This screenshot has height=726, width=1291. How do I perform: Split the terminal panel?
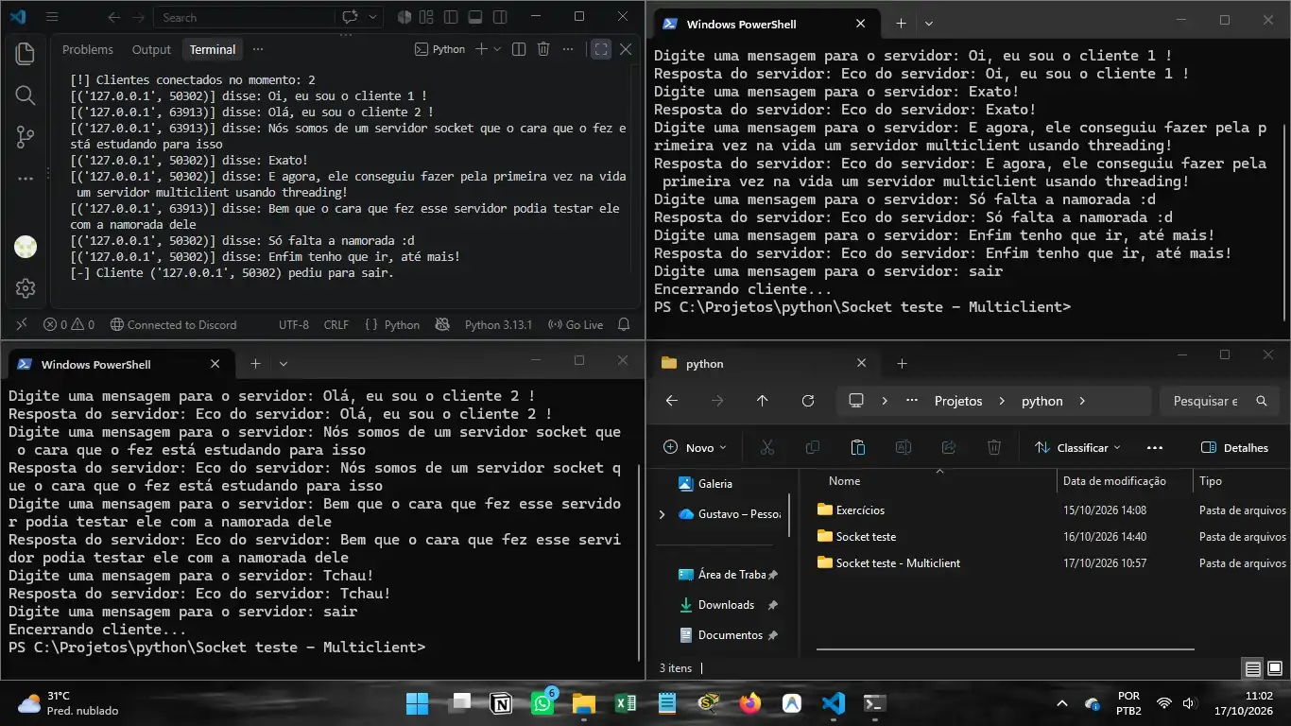pyautogui.click(x=519, y=49)
